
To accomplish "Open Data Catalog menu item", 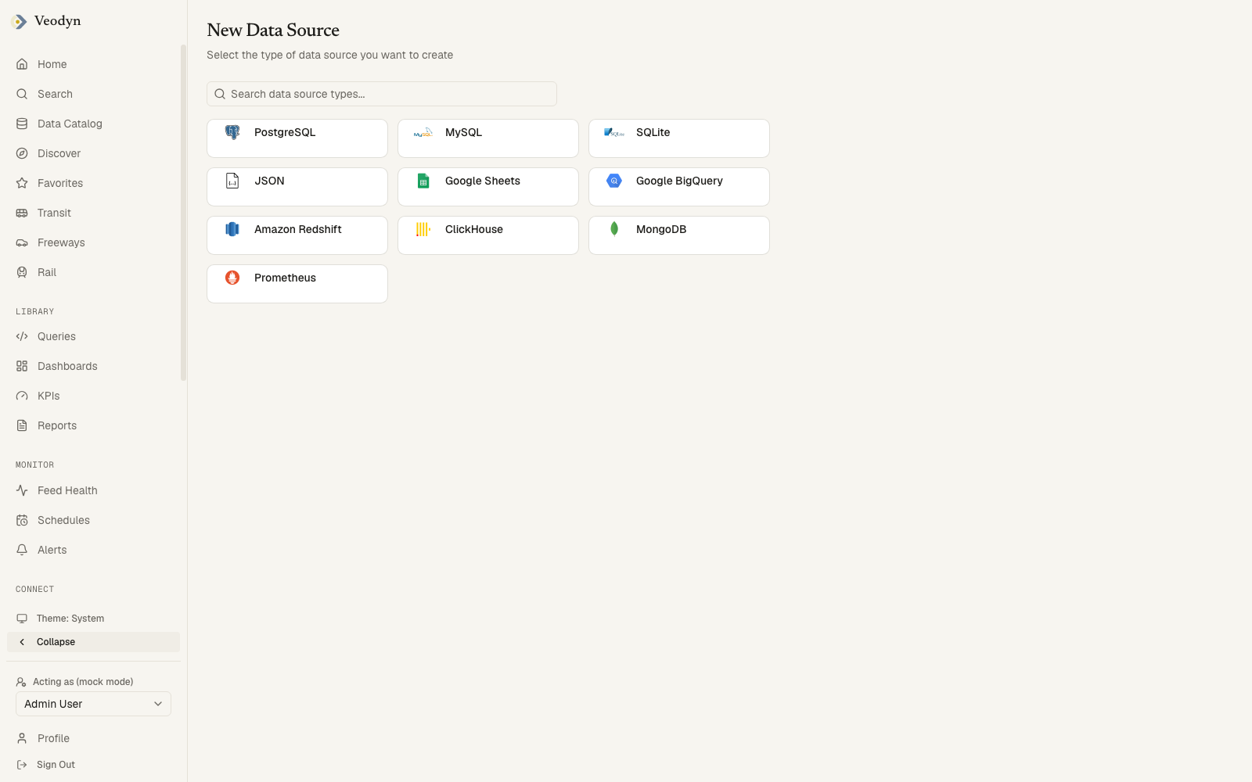I will click(93, 124).
